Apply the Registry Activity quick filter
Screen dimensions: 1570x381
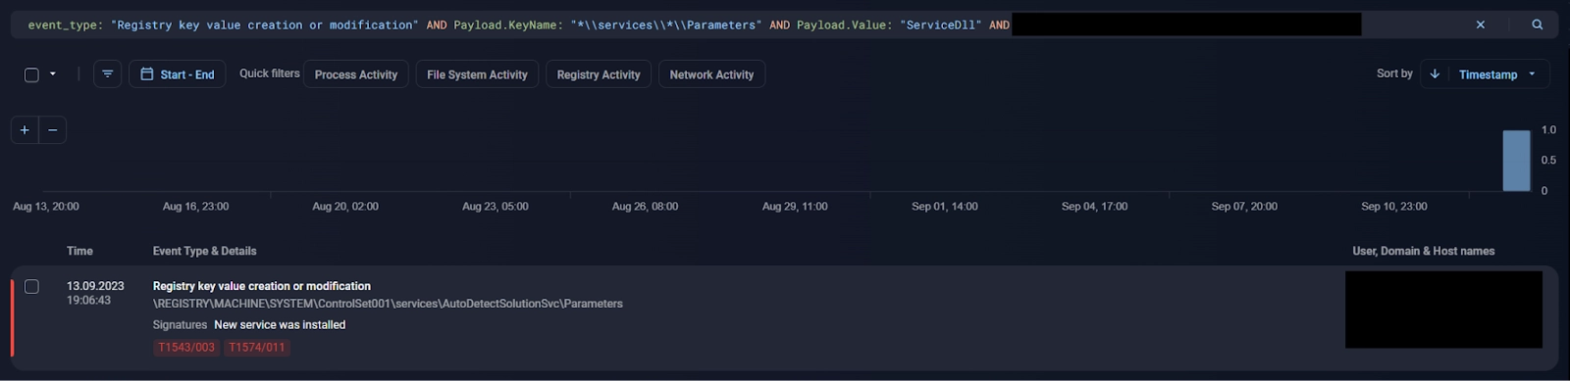tap(599, 74)
